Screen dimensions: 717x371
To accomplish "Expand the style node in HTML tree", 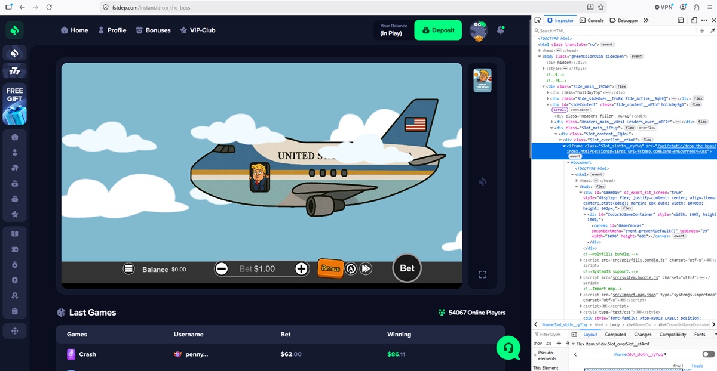I will (544, 69).
